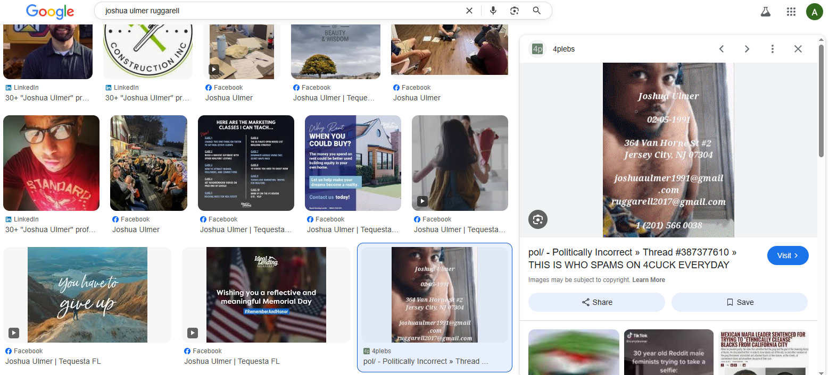Open related Mexican Mafia Leader article thumbnail
The width and height of the screenshot is (829, 375).
point(764,352)
